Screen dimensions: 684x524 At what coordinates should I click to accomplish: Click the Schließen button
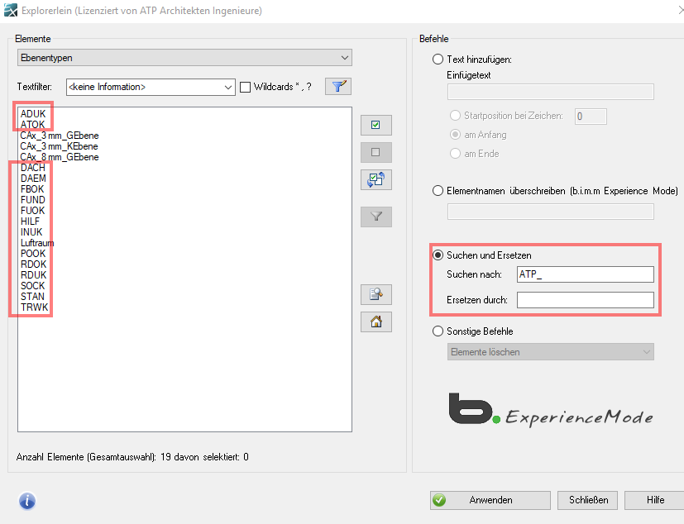(x=588, y=500)
